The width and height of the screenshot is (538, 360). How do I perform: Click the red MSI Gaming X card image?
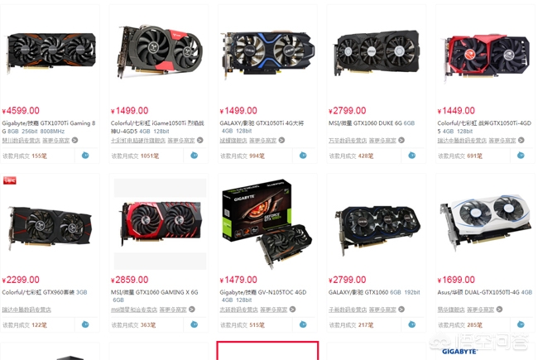pyautogui.click(x=161, y=223)
